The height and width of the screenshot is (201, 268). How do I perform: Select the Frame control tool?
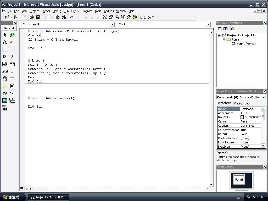[x=5, y=49]
